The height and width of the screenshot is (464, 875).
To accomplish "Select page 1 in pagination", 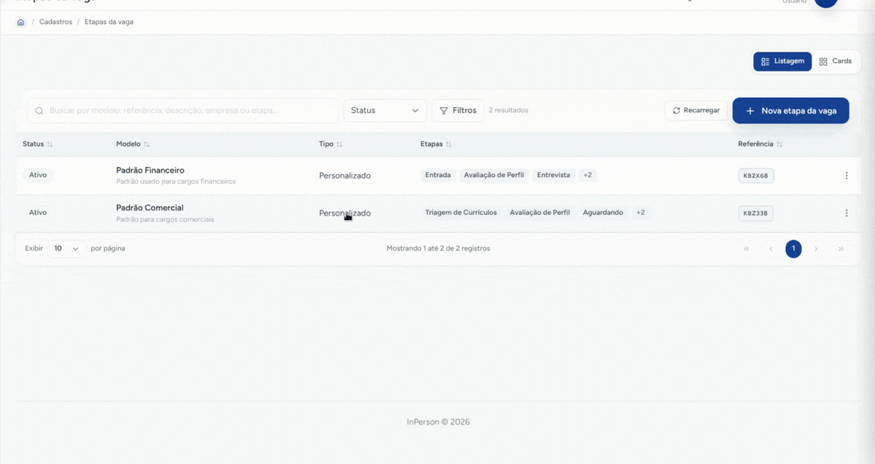I will [793, 249].
